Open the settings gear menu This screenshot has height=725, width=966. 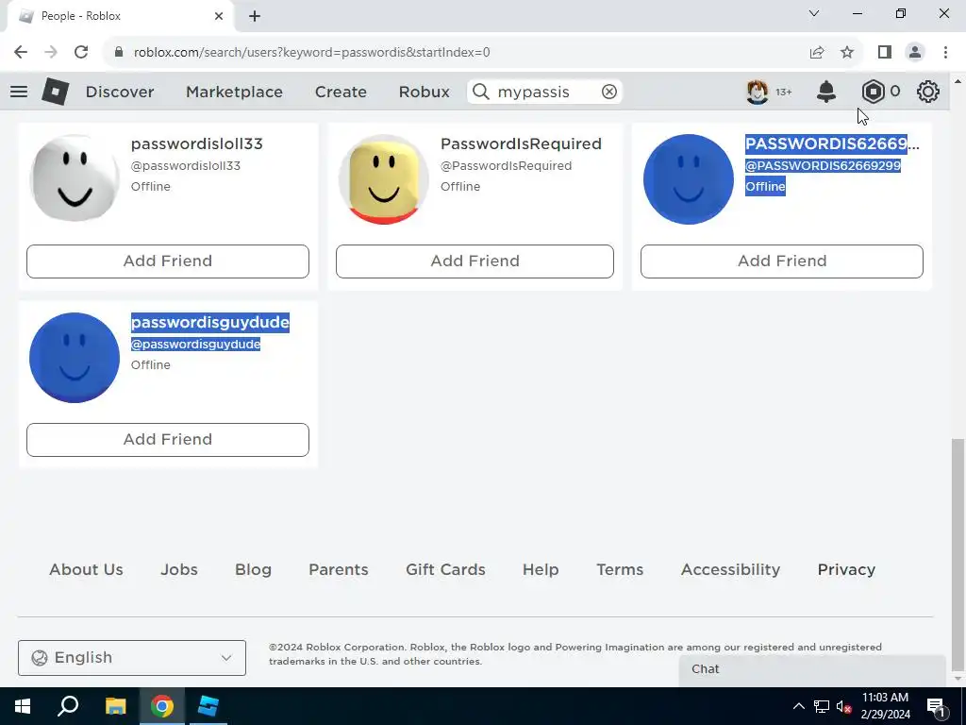pos(928,92)
